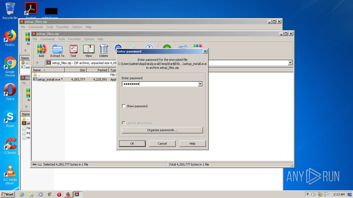This screenshot has width=353, height=198.
Task: Click the Opera icon in the taskbar
Action: (x=59, y=194)
